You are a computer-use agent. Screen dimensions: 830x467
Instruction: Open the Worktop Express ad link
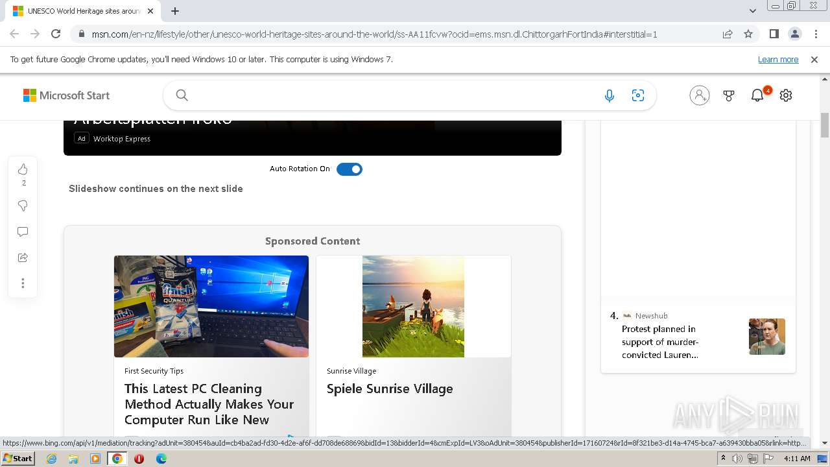(122, 139)
